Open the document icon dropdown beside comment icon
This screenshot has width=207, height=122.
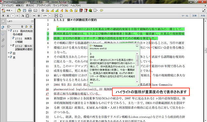[x=96, y=10]
